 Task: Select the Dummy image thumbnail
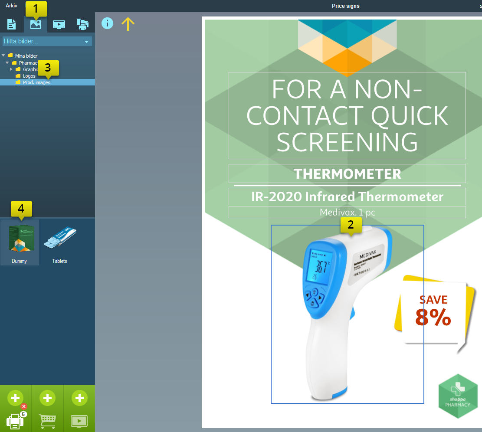20,241
